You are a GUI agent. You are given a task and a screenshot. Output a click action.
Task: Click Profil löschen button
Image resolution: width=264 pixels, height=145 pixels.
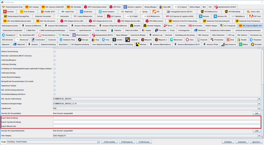click(144, 142)
